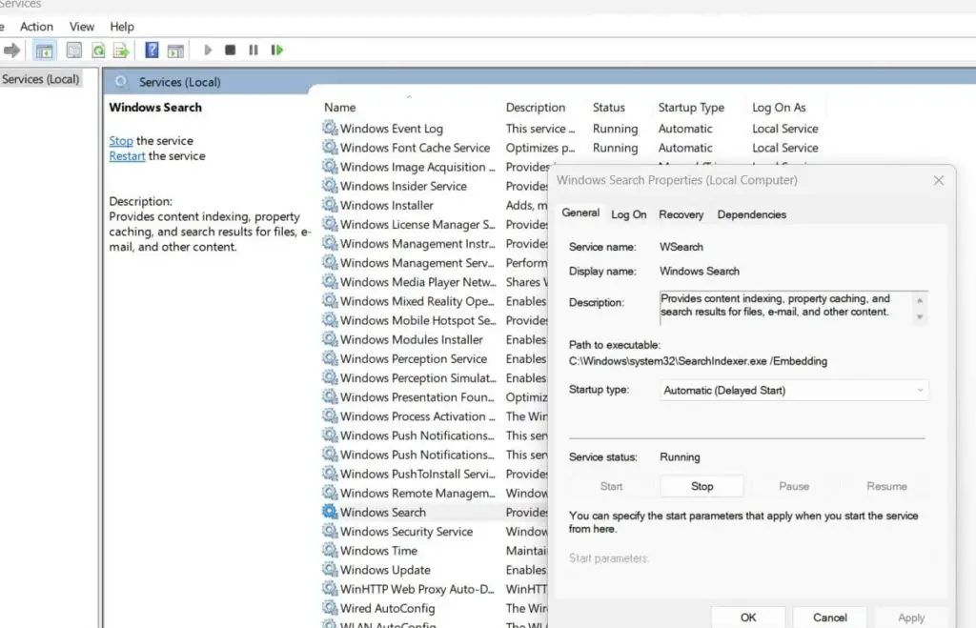Click the Show/Hide Console Tree icon

click(45, 50)
